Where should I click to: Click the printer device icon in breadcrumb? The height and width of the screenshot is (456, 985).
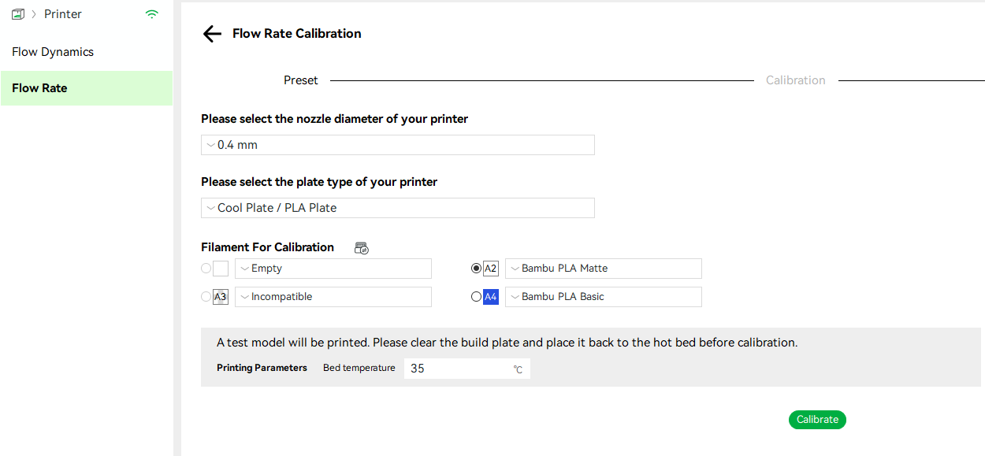18,14
